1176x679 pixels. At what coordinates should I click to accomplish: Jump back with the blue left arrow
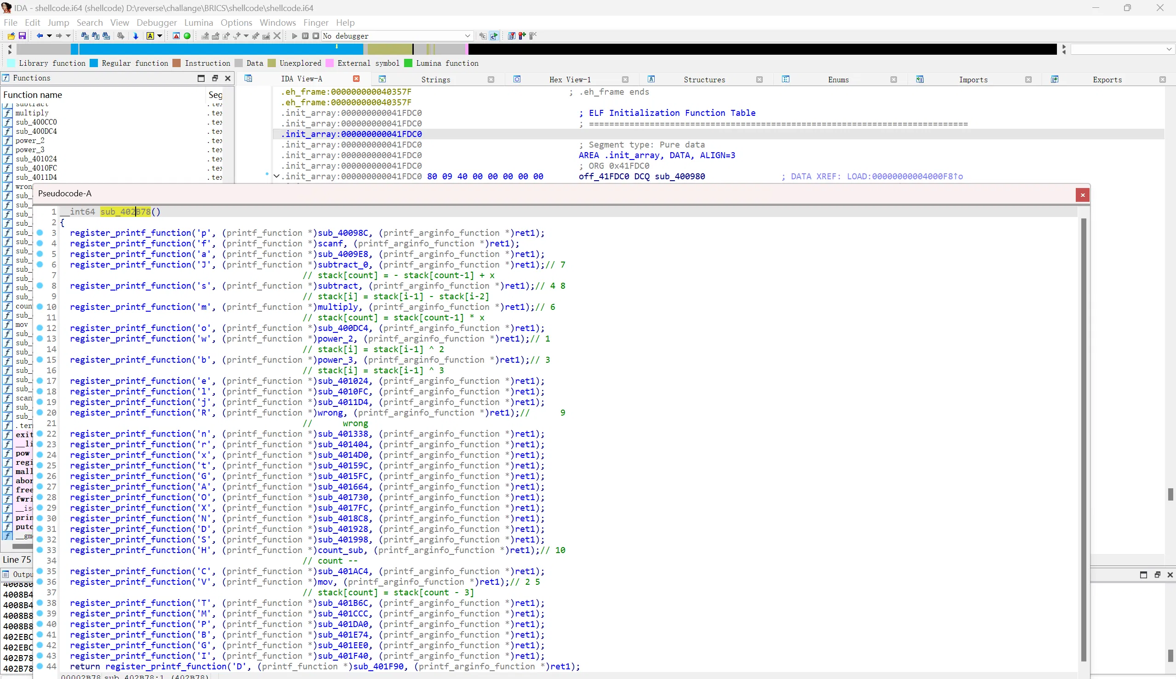click(40, 36)
